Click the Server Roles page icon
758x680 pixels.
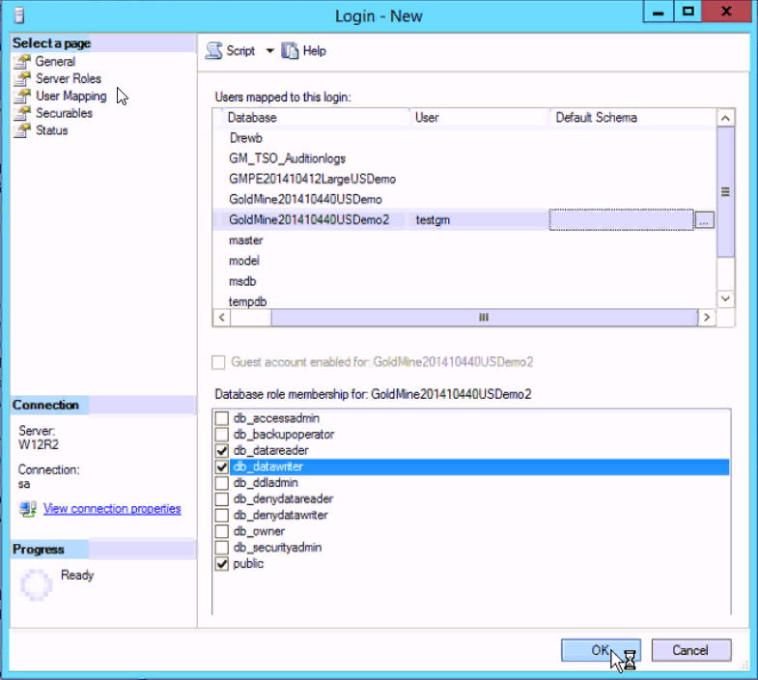[21, 79]
